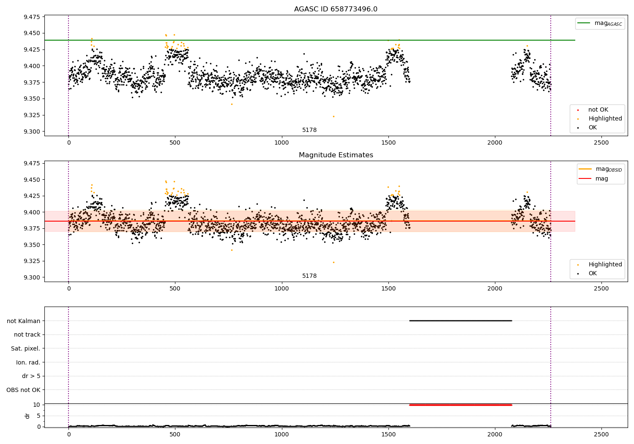
Task: Click the orange mag OBSID legend line
Action: pos(585,169)
